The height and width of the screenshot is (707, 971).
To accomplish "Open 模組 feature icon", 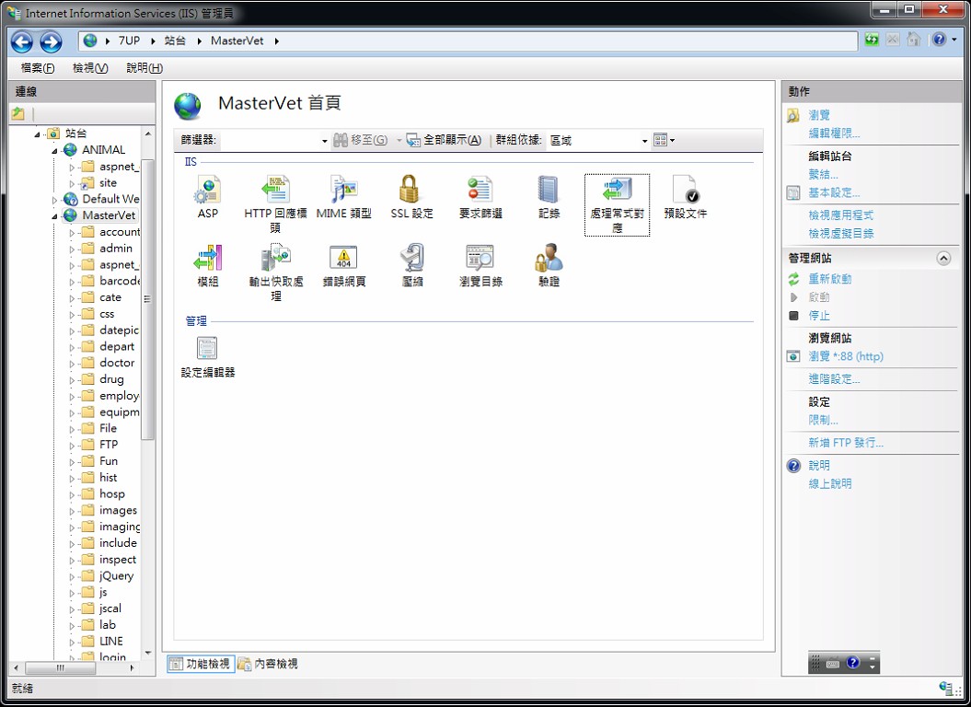I will 207,265.
